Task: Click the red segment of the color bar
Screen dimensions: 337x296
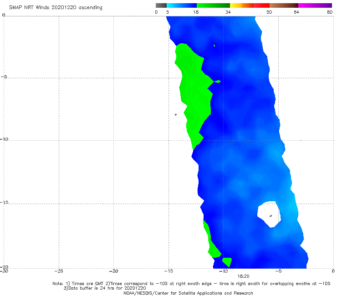Action: (x=261, y=5)
